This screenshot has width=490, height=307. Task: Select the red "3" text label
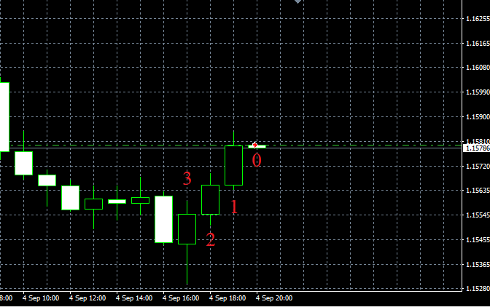tap(187, 178)
